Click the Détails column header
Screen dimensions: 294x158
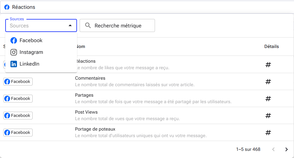[271, 47]
